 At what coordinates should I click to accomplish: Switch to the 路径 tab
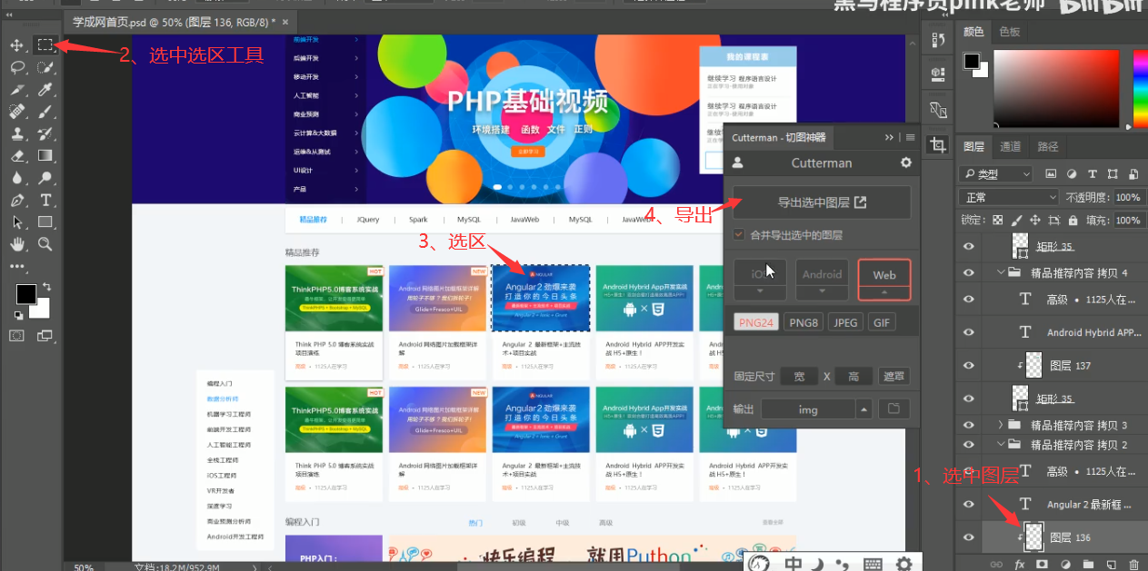[1048, 146]
